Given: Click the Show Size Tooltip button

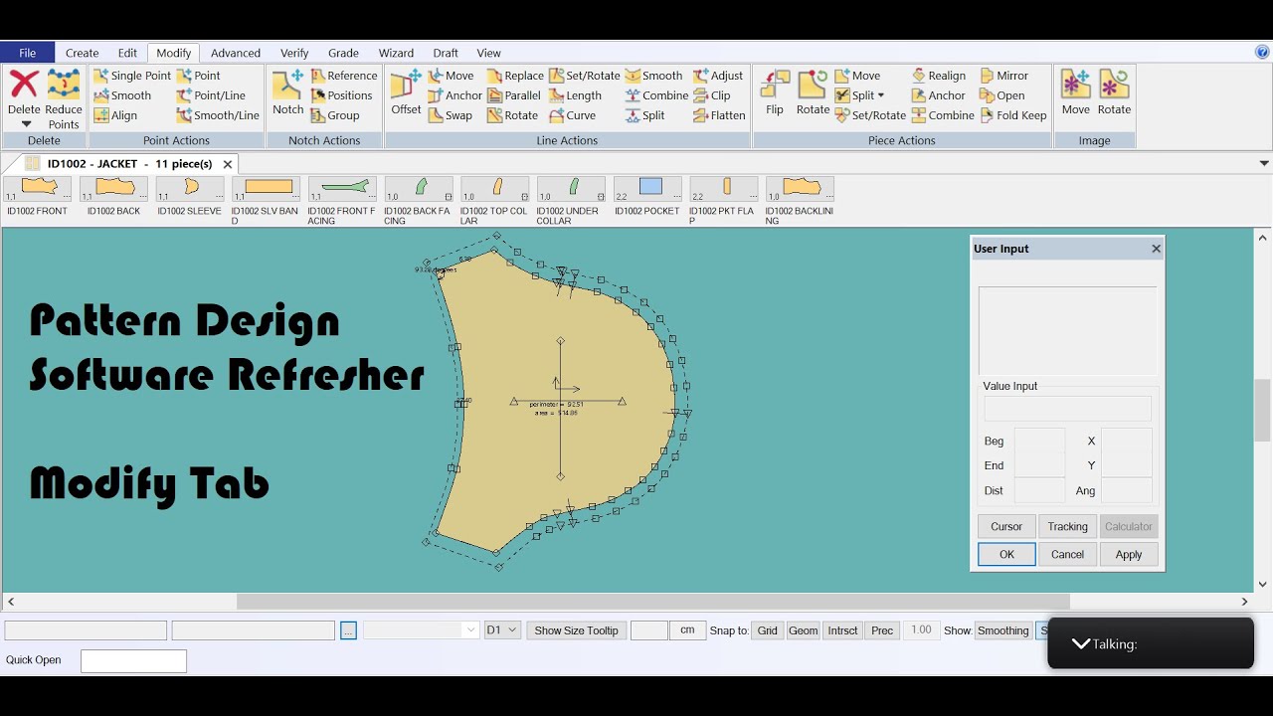Looking at the screenshot, I should point(577,630).
